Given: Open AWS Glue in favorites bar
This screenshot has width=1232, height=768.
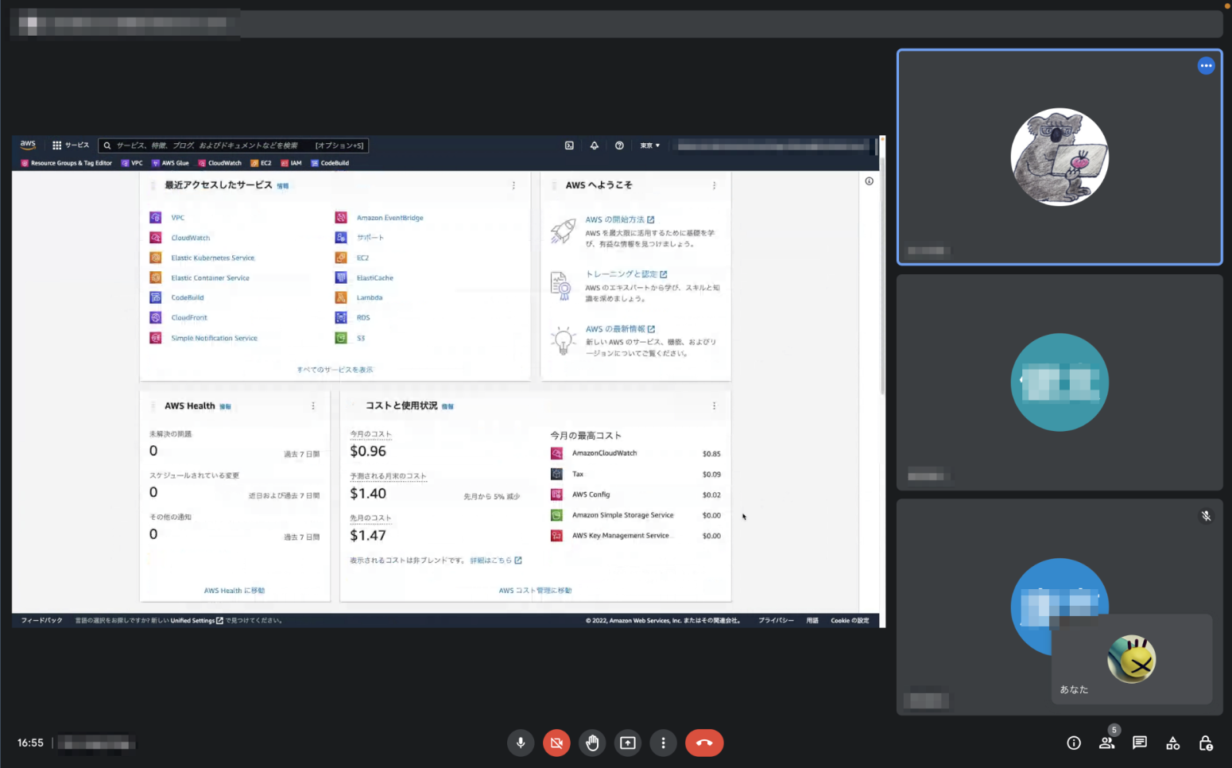Looking at the screenshot, I should coord(170,163).
